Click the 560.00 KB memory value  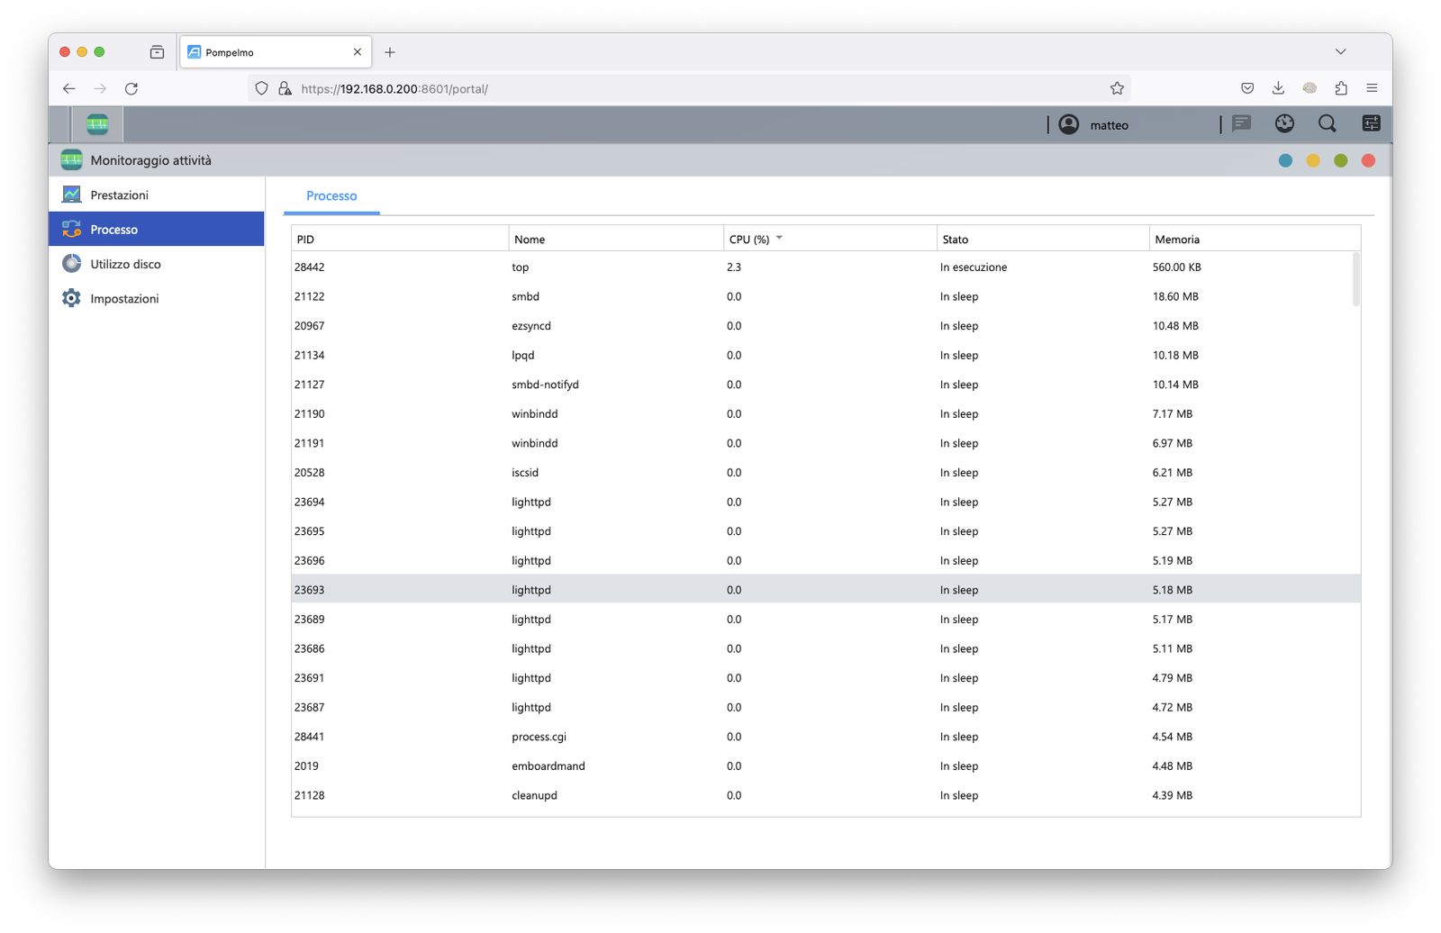point(1177,267)
